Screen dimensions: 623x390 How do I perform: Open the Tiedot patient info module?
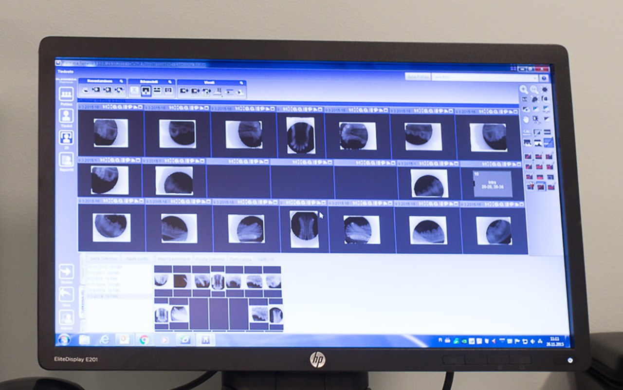pos(66,117)
